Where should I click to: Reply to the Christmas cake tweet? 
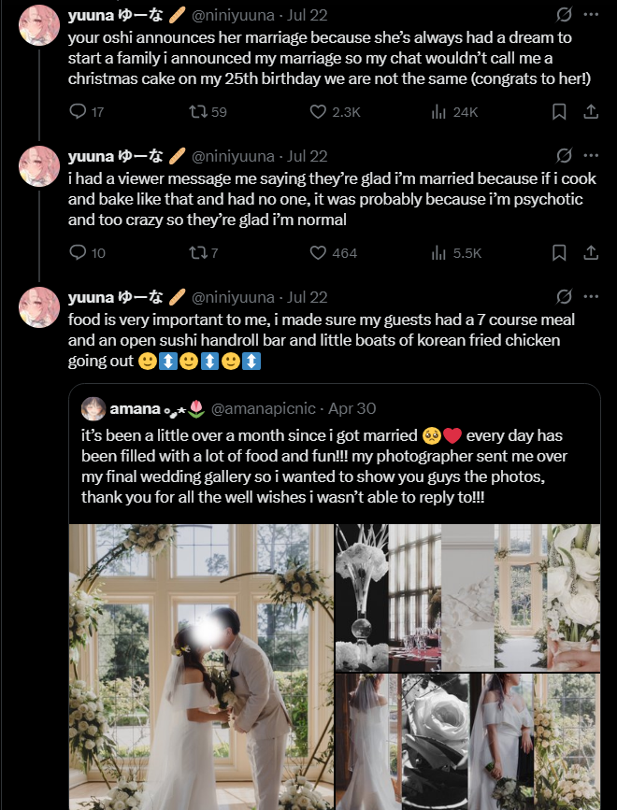pos(79,112)
